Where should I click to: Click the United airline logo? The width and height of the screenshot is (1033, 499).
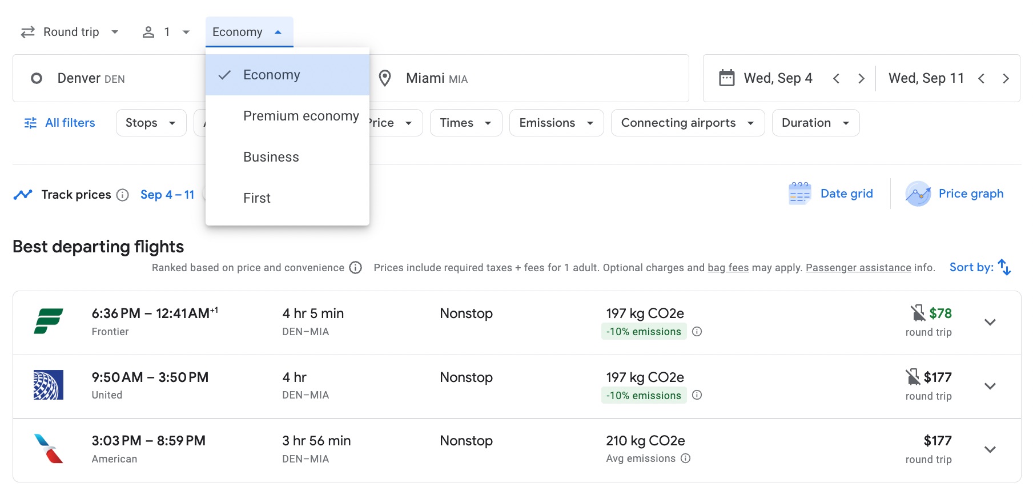click(x=49, y=385)
